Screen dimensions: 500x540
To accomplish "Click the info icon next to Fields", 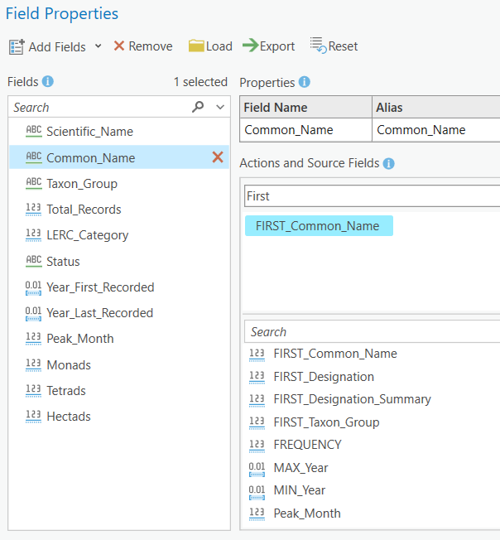I will point(48,82).
